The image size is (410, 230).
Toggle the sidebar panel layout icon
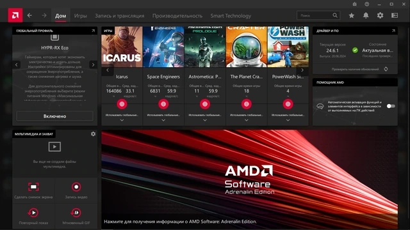pyautogui.click(x=395, y=15)
